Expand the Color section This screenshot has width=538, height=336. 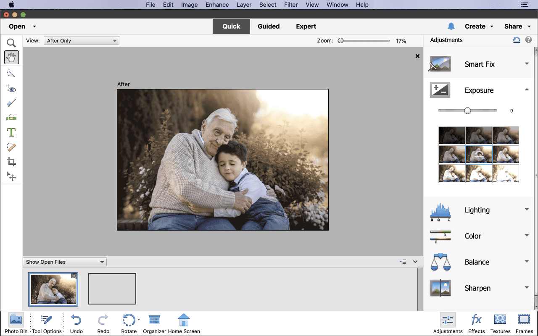pyautogui.click(x=527, y=236)
